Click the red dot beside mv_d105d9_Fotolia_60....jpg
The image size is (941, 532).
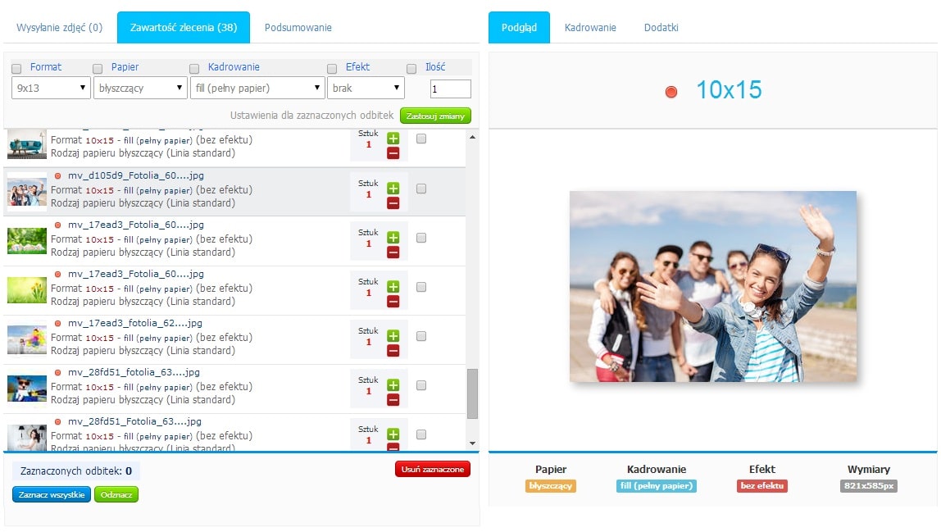[57, 176]
